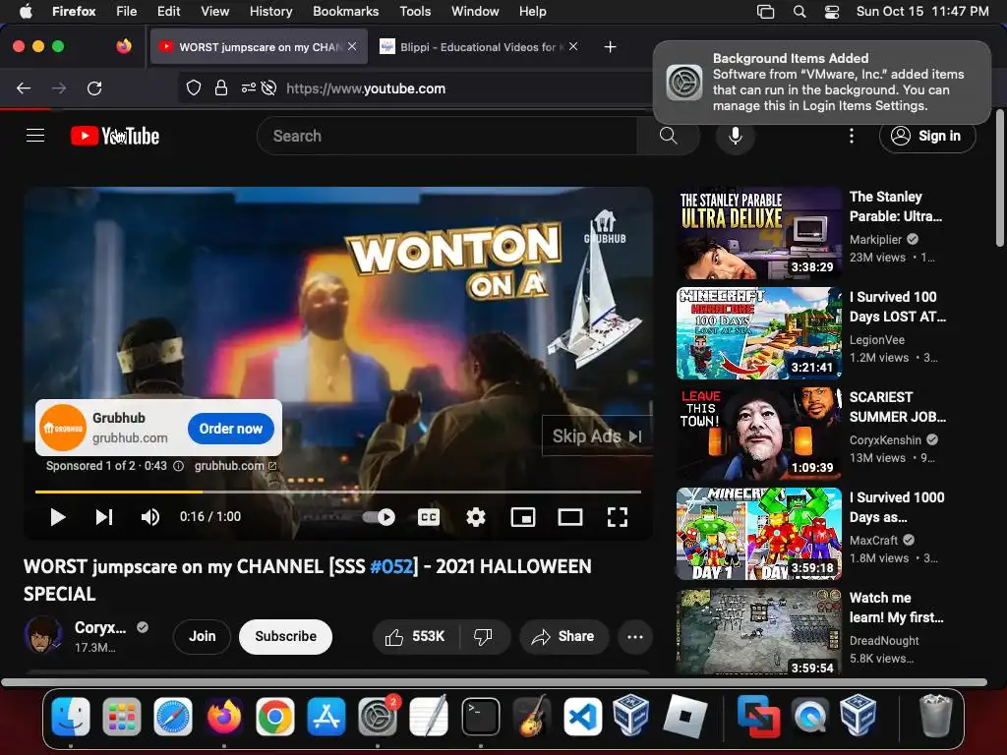The width and height of the screenshot is (1007, 755).
Task: Open more actions ellipsis under video
Action: [635, 636]
